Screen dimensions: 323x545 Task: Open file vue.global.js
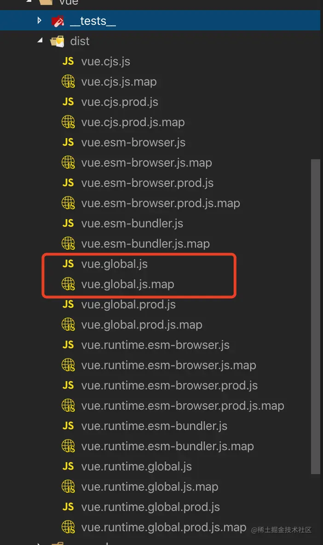tap(114, 264)
